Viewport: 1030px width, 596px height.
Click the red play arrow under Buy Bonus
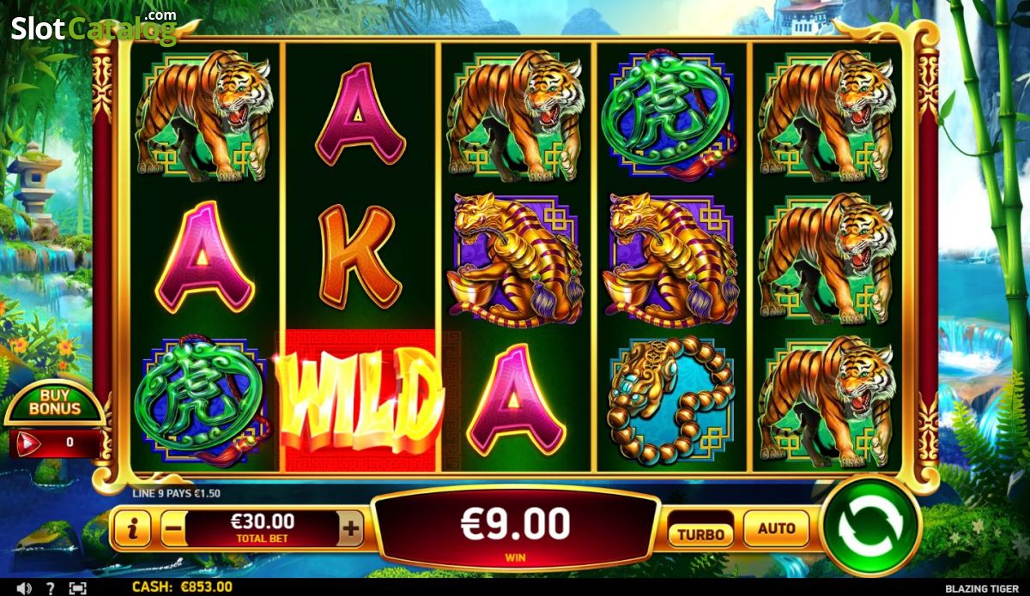tap(28, 443)
